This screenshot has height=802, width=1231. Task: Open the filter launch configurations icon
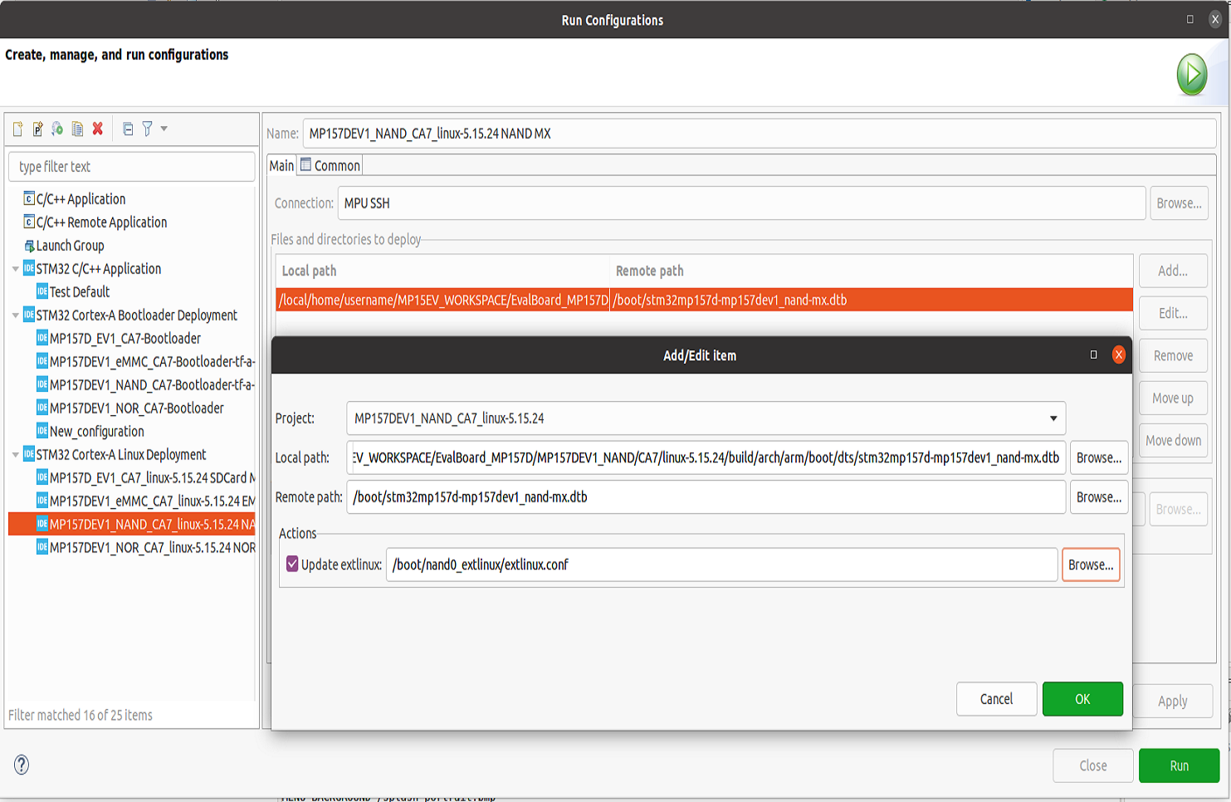147,129
